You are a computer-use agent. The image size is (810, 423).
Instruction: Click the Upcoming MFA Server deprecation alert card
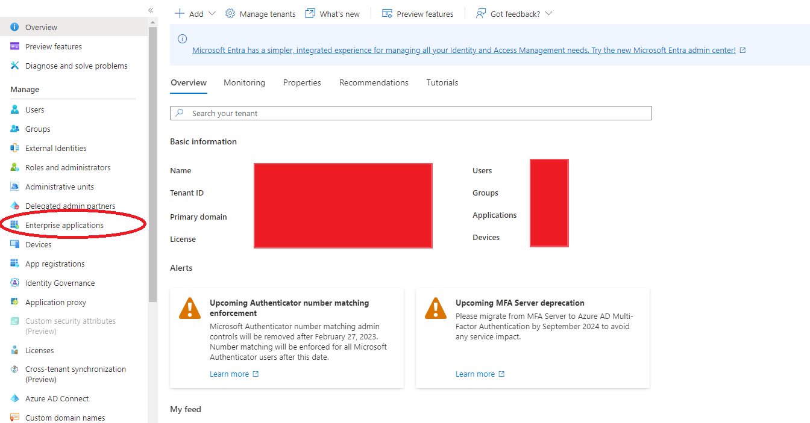click(x=533, y=338)
